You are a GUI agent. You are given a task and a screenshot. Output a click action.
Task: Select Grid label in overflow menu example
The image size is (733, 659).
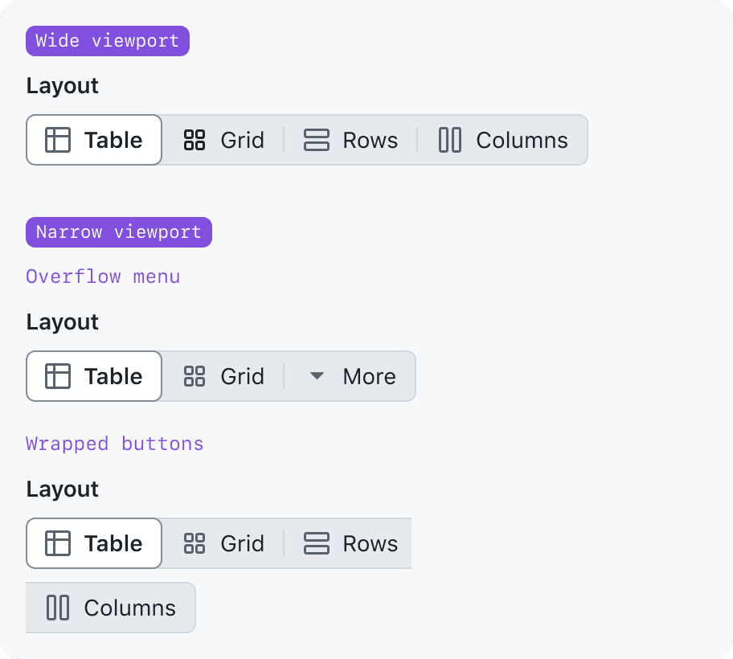coord(242,376)
